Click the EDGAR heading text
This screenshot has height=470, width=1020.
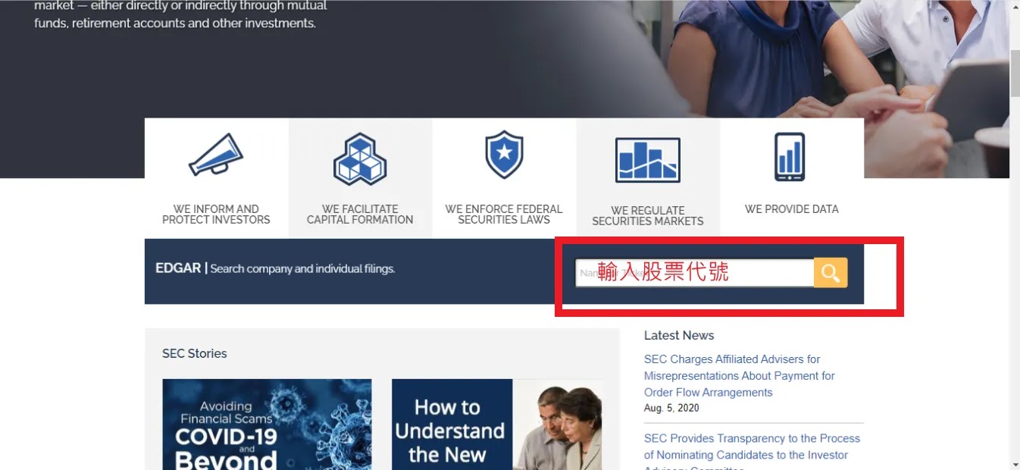[178, 268]
